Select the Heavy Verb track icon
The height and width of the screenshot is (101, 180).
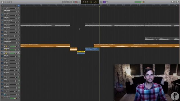click(x=2, y=91)
